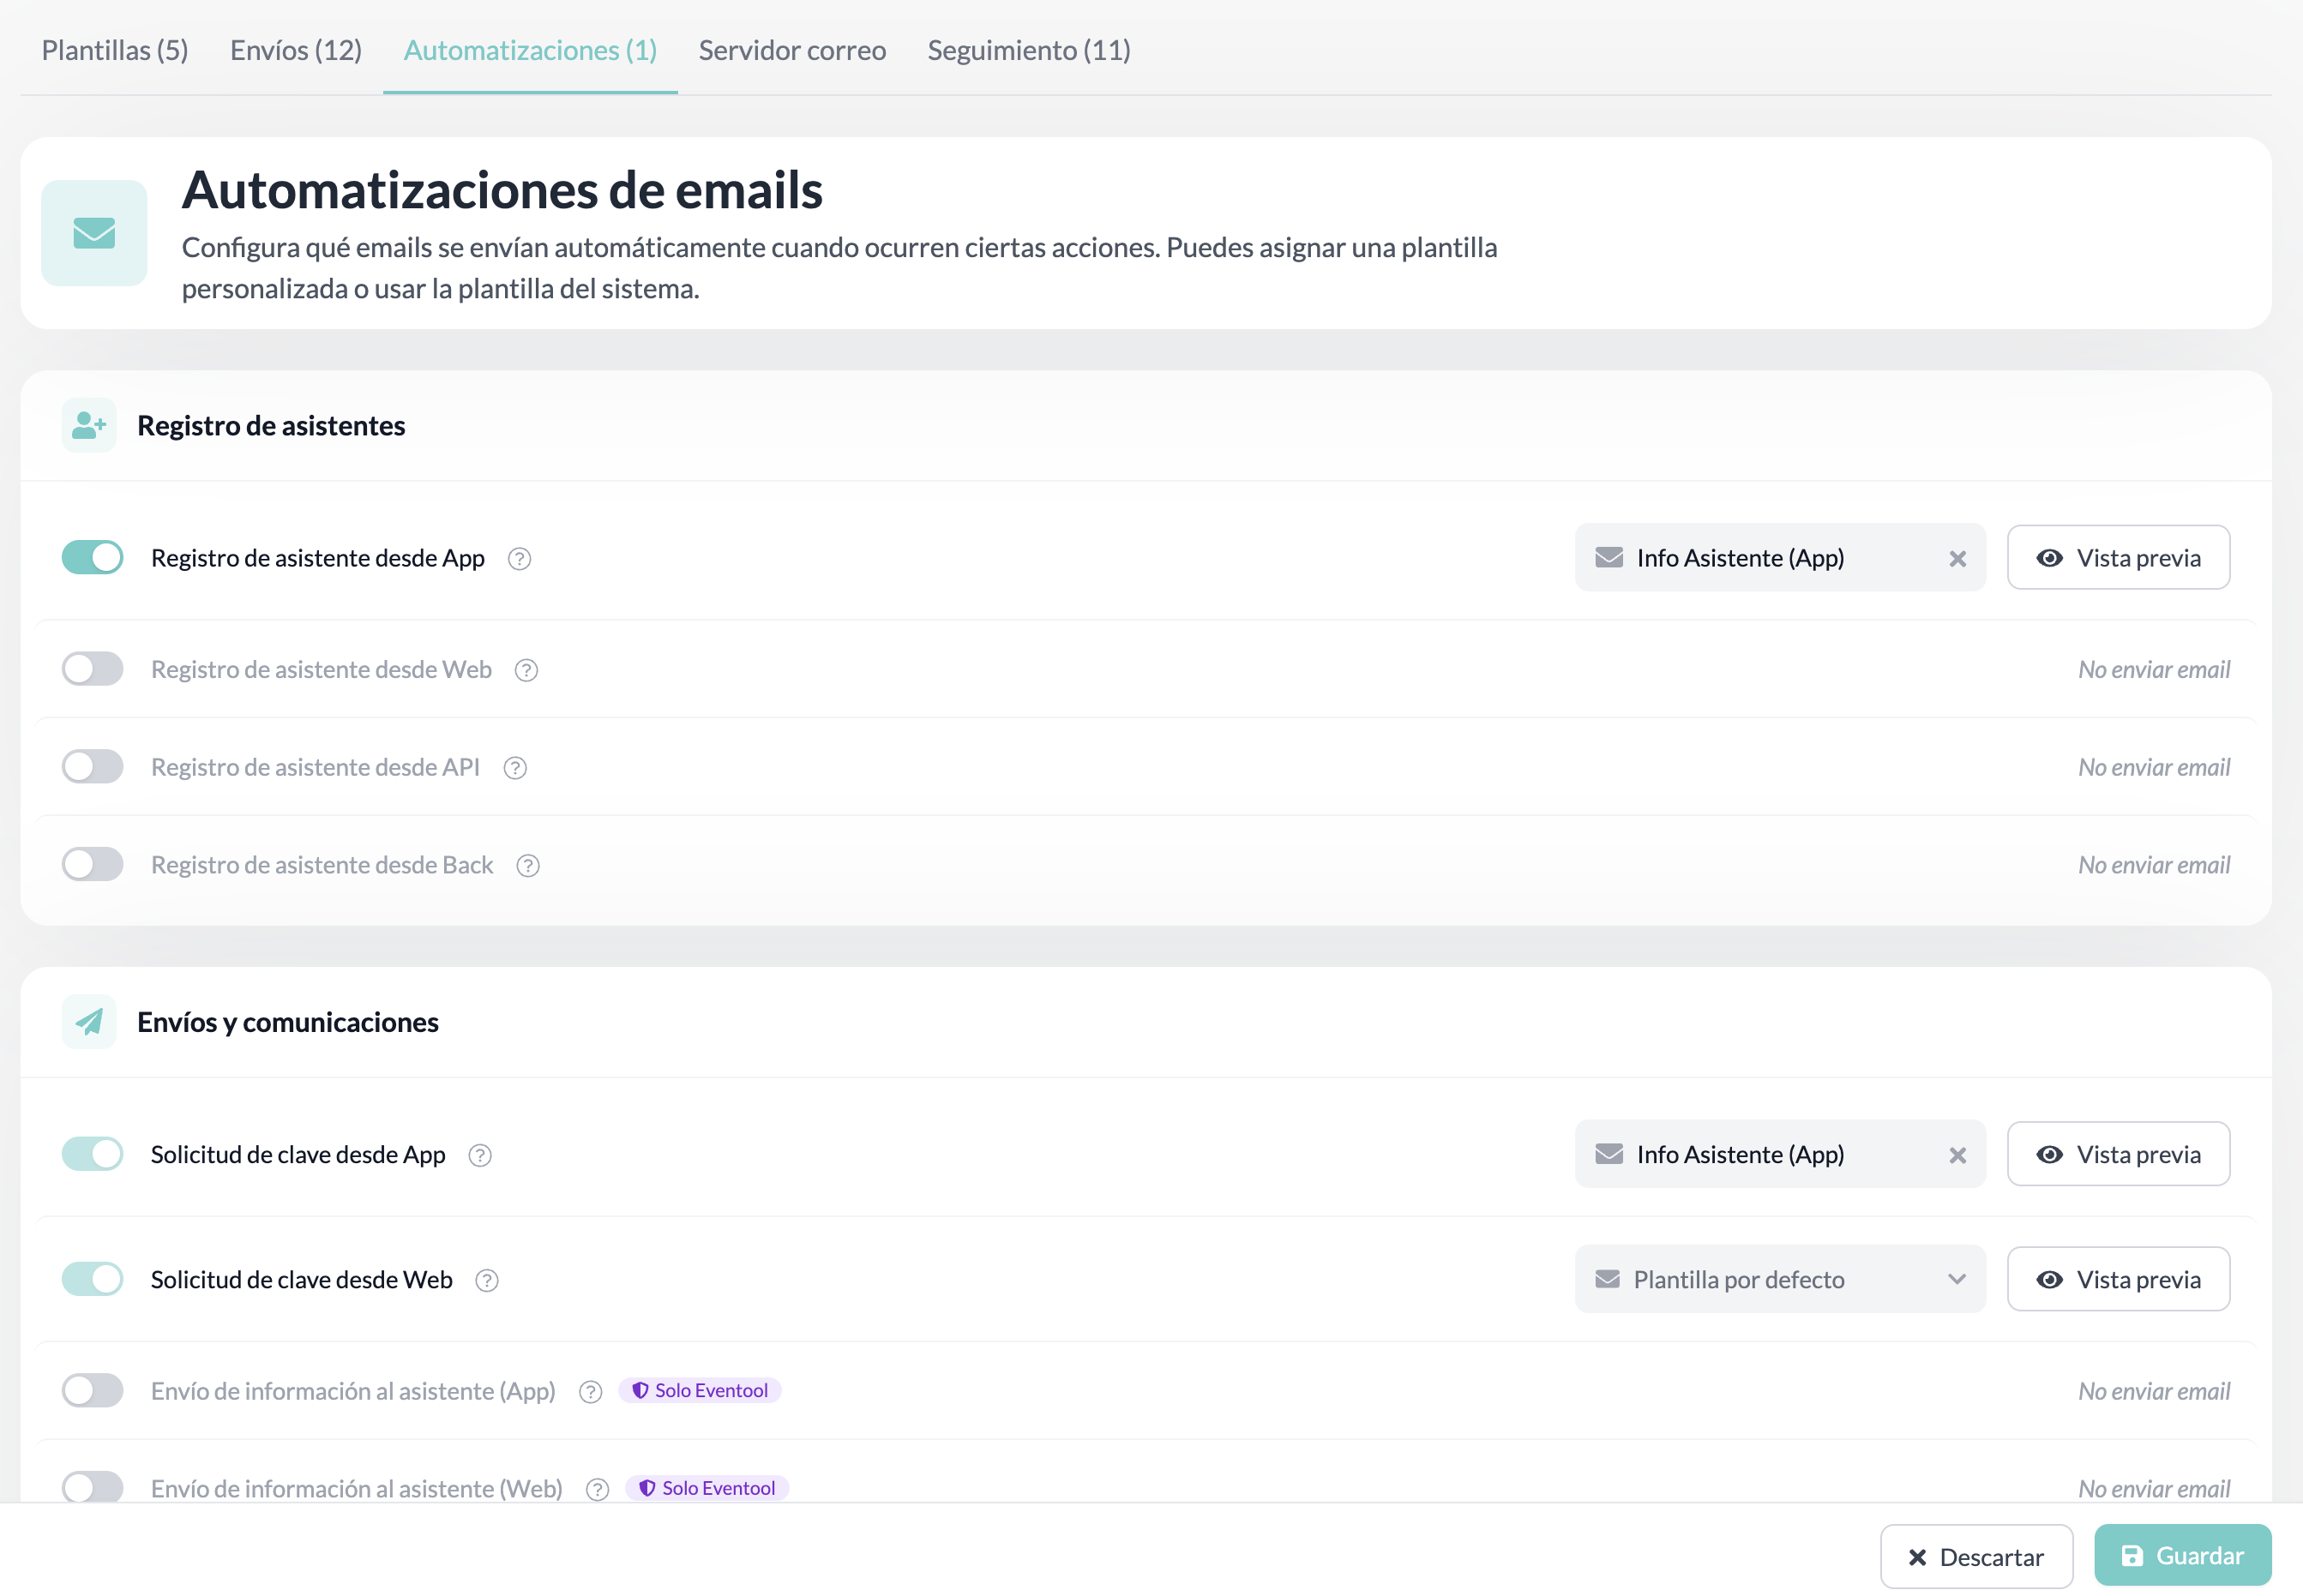Viewport: 2303px width, 1596px height.
Task: Click Descartar button
Action: (1976, 1557)
